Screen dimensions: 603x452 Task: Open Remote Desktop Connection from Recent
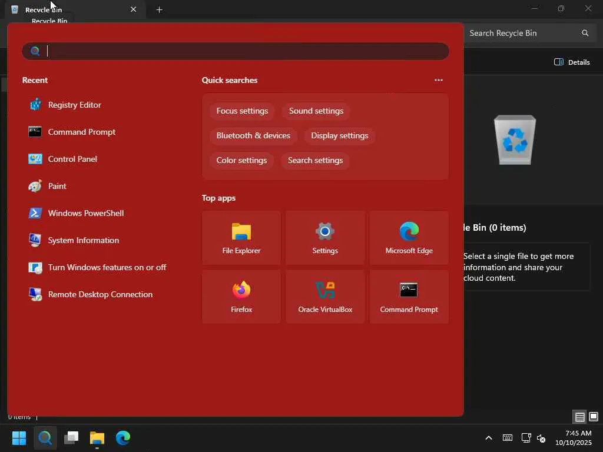[x=91, y=294]
